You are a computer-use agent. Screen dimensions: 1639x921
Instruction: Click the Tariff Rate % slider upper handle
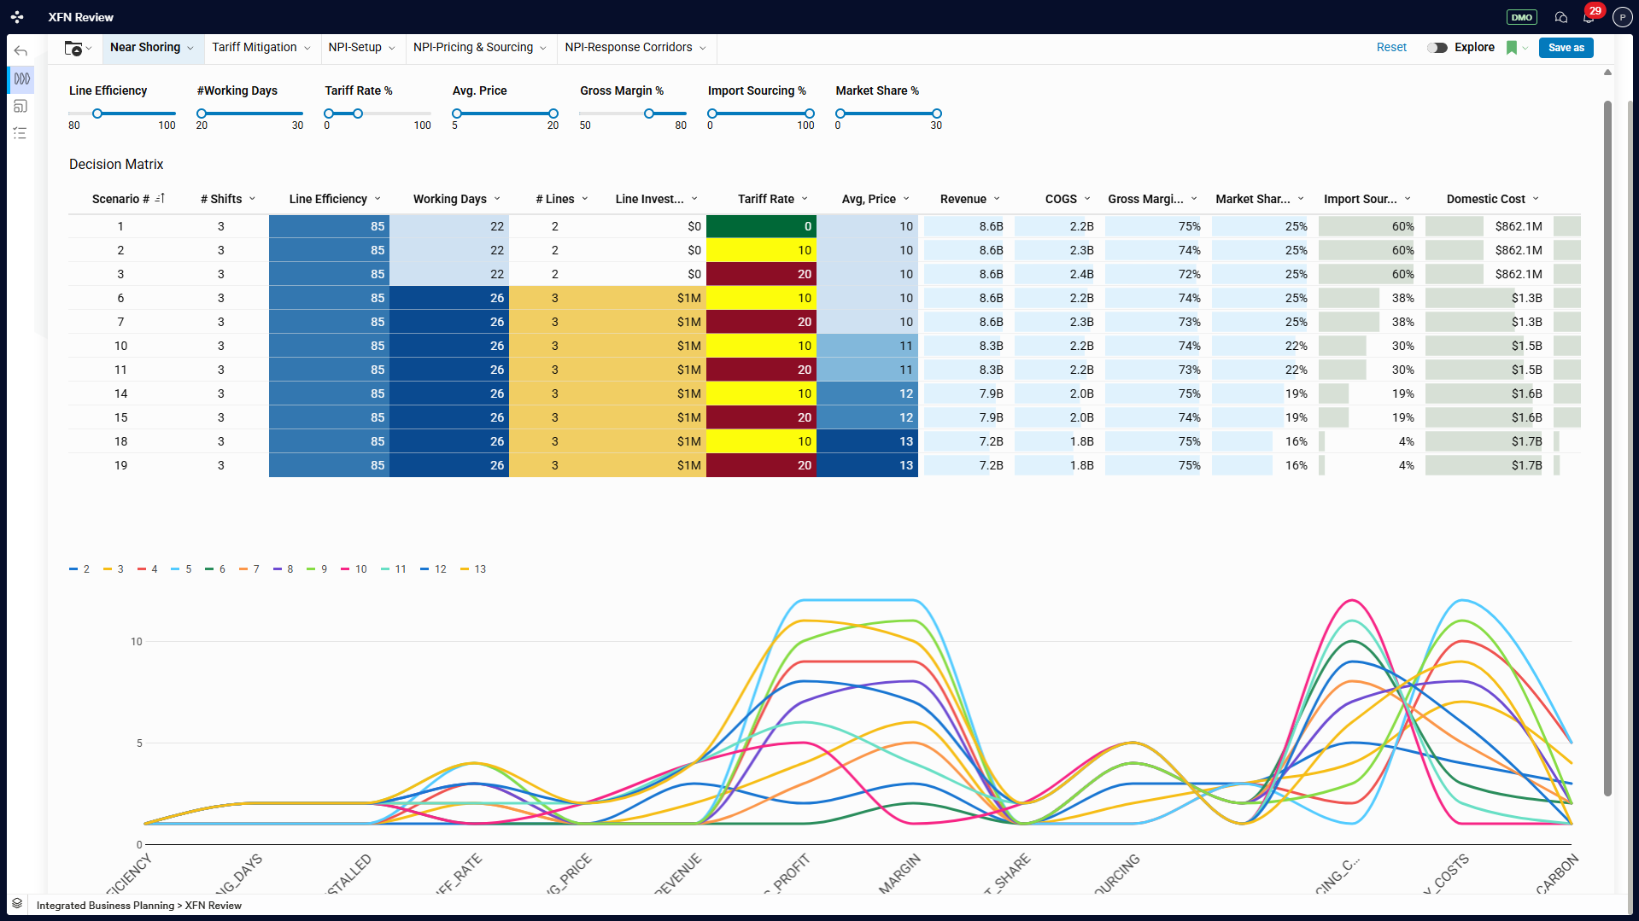click(x=358, y=114)
